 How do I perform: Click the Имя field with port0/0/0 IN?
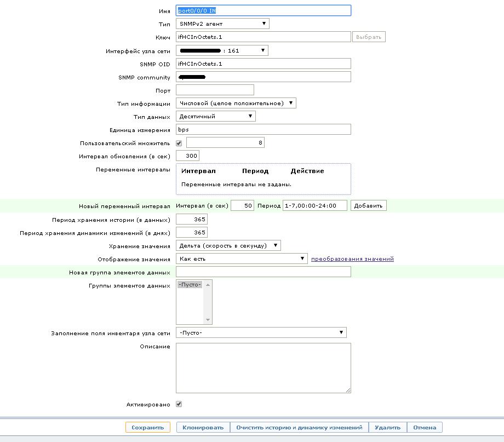pos(264,10)
